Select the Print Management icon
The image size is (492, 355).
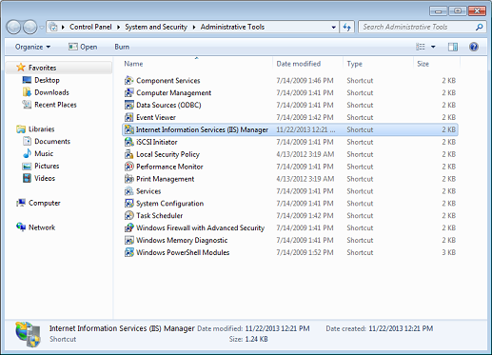coord(128,179)
